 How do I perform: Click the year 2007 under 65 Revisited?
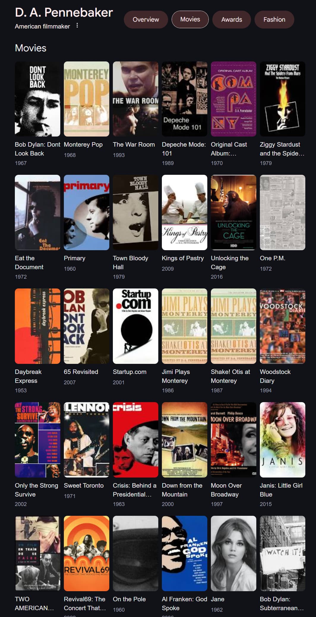70,383
